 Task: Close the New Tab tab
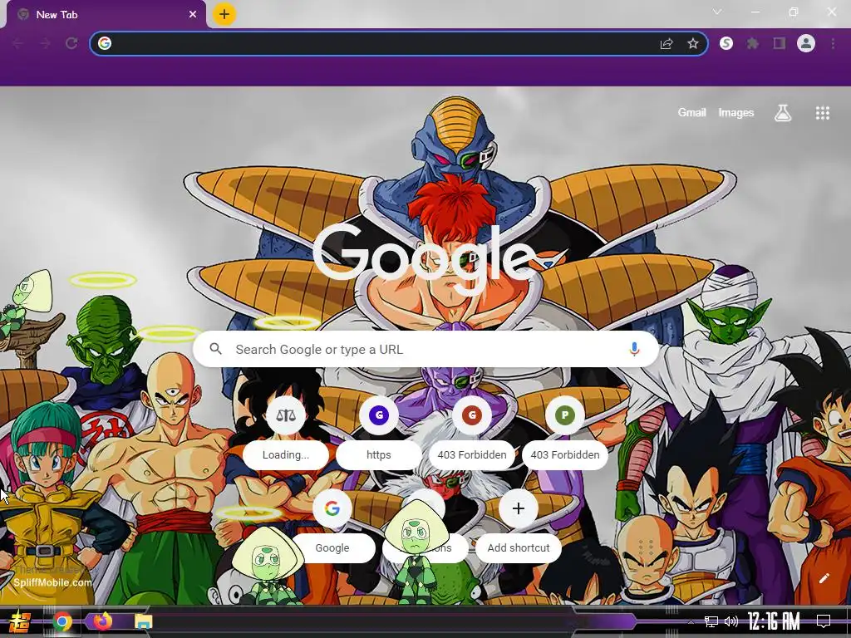[x=193, y=15]
